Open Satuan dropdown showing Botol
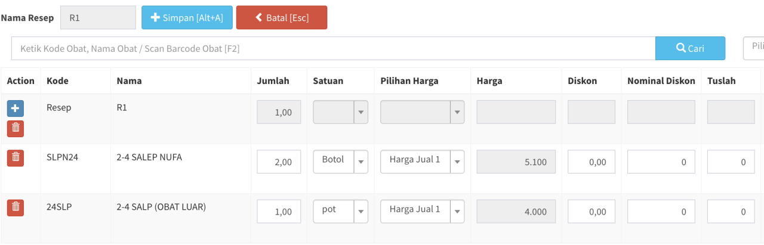Viewport: 764px width, 245px height. pos(341,161)
